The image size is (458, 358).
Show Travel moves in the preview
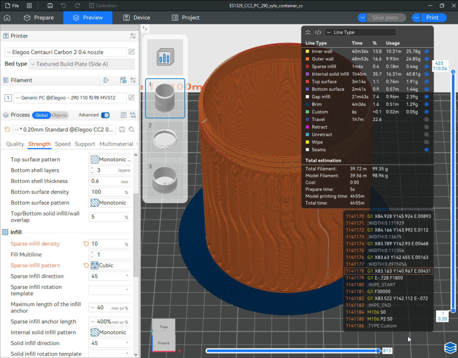(426, 119)
